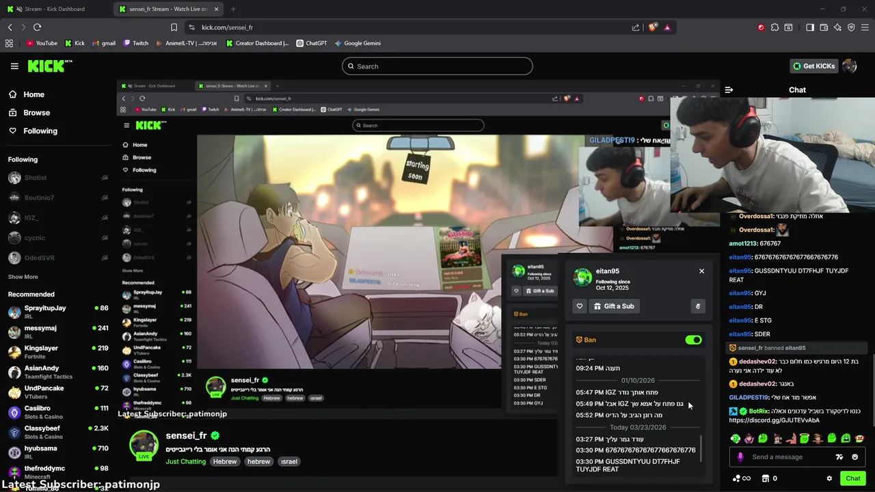Open a new browser tab

[x=233, y=9]
